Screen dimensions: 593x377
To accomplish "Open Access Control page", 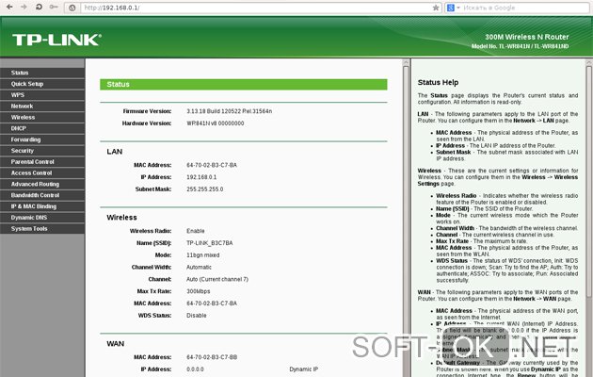I will click(x=42, y=173).
